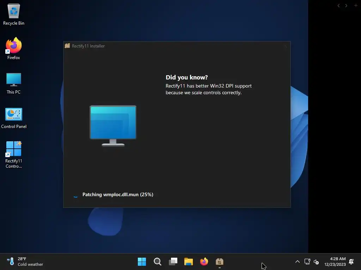
Task: Launch Firefox from the taskbar
Action: coord(204,262)
